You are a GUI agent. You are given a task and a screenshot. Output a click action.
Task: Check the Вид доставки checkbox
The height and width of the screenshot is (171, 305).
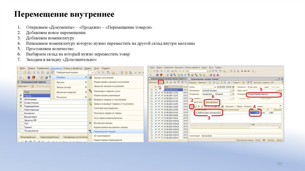[21, 116]
